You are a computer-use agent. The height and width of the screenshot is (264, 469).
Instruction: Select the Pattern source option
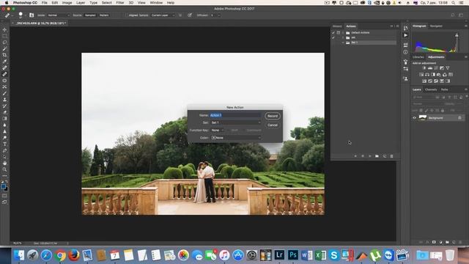(104, 15)
